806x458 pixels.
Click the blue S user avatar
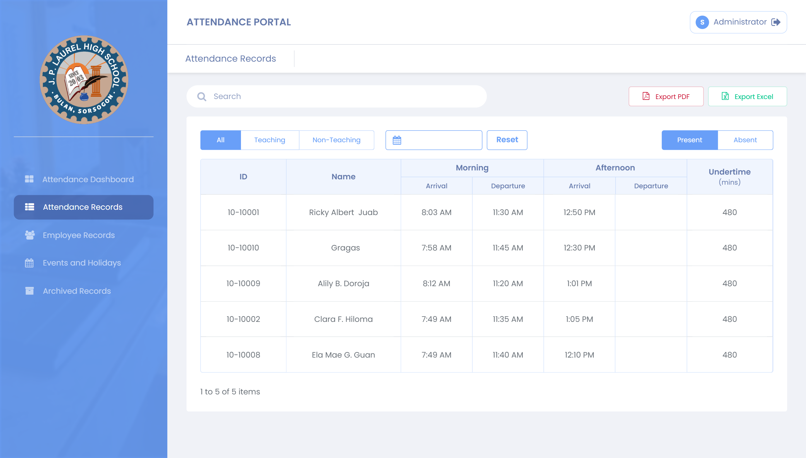(702, 22)
